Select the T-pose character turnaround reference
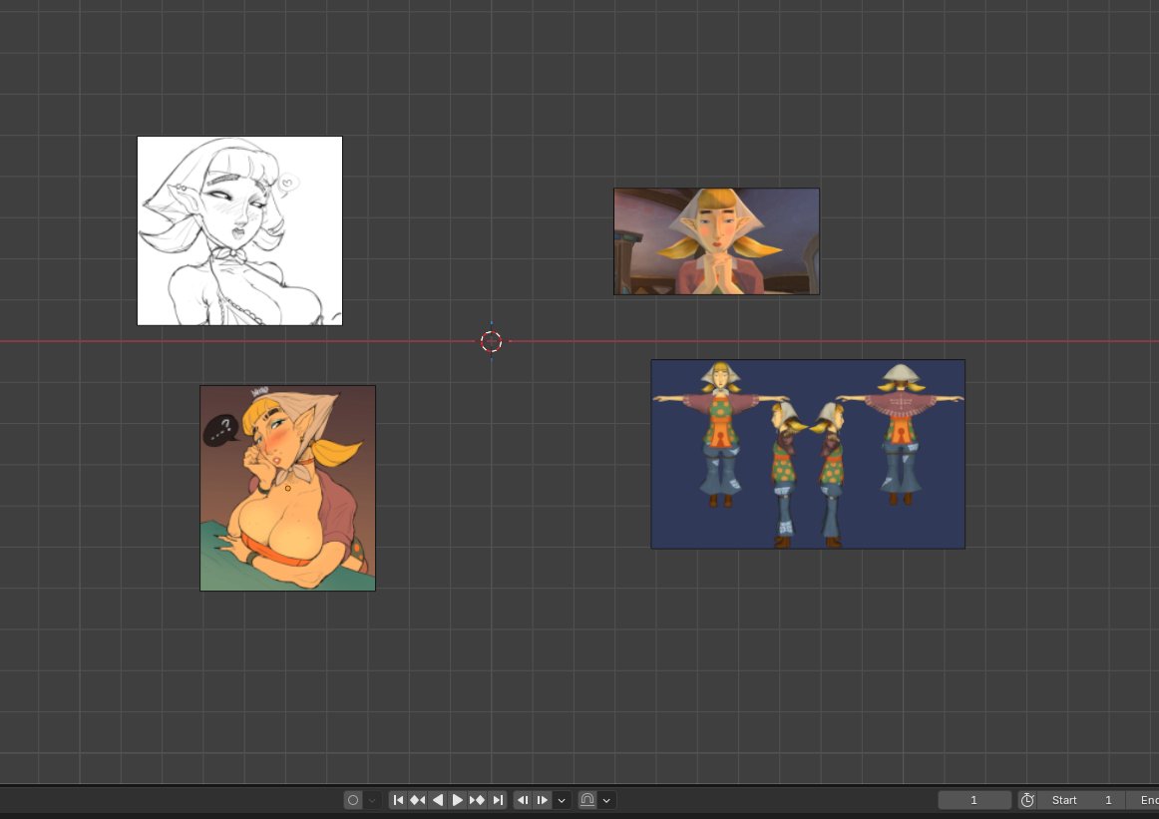 [x=807, y=453]
